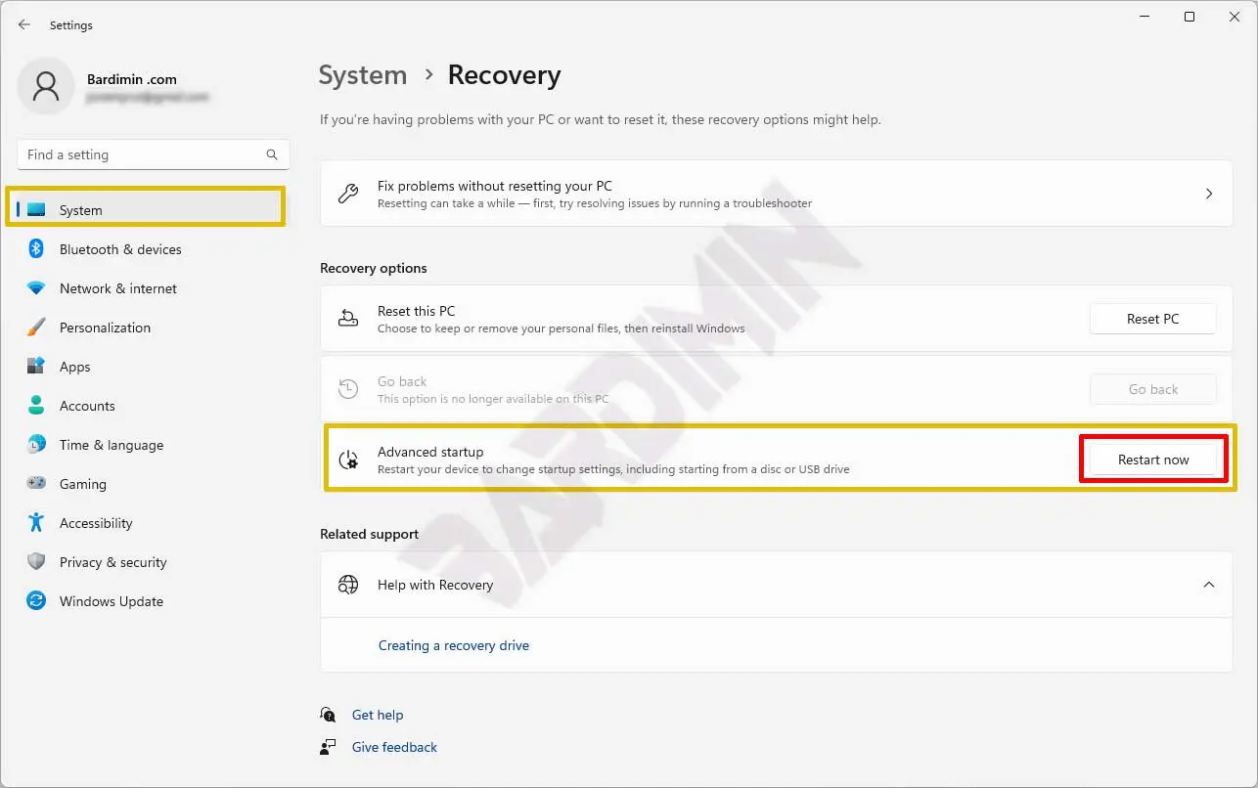Select Time & language in sidebar

(111, 445)
